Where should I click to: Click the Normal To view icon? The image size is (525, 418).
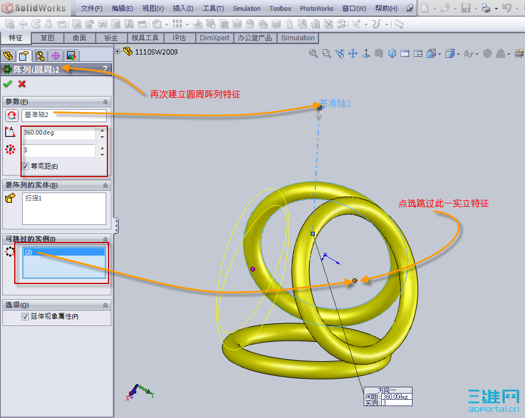click(x=366, y=53)
